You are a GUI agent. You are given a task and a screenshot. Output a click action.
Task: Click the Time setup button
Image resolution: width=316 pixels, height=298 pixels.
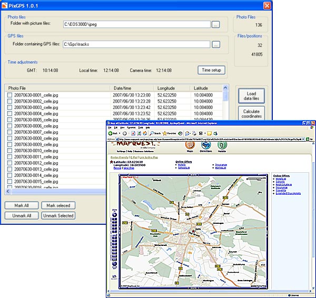tap(211, 70)
